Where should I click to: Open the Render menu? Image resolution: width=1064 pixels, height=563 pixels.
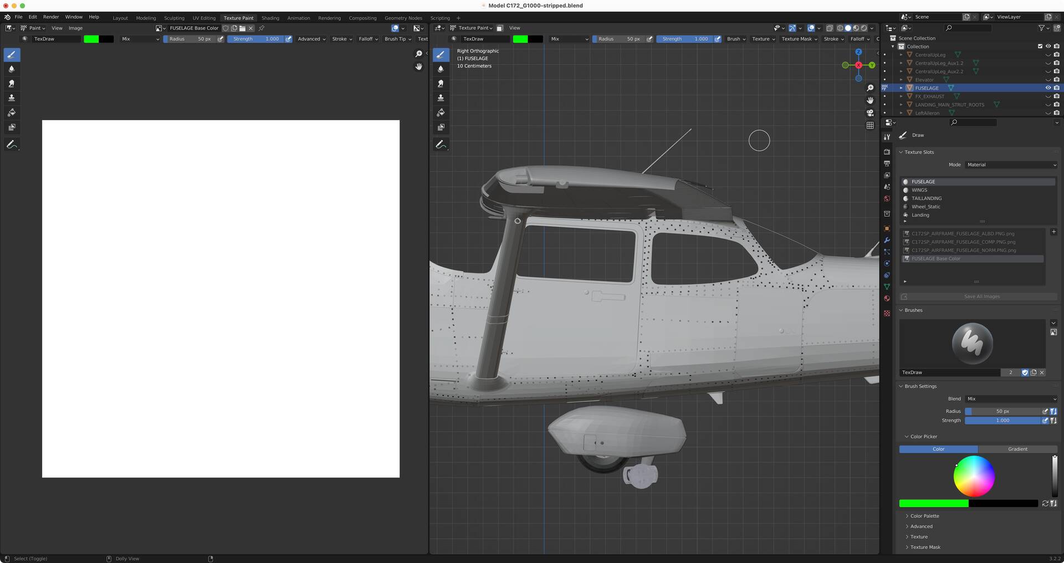pos(51,17)
